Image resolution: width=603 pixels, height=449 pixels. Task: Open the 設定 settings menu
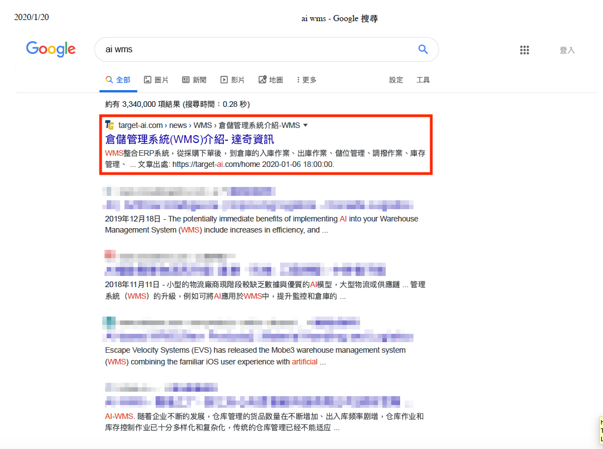click(396, 80)
